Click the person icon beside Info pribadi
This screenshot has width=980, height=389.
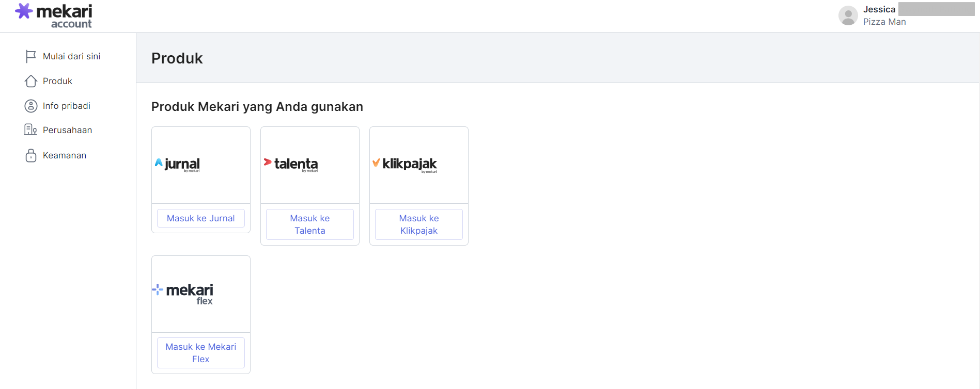[x=31, y=106]
